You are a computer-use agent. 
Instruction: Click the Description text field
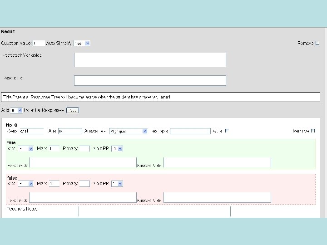(x=150, y=80)
